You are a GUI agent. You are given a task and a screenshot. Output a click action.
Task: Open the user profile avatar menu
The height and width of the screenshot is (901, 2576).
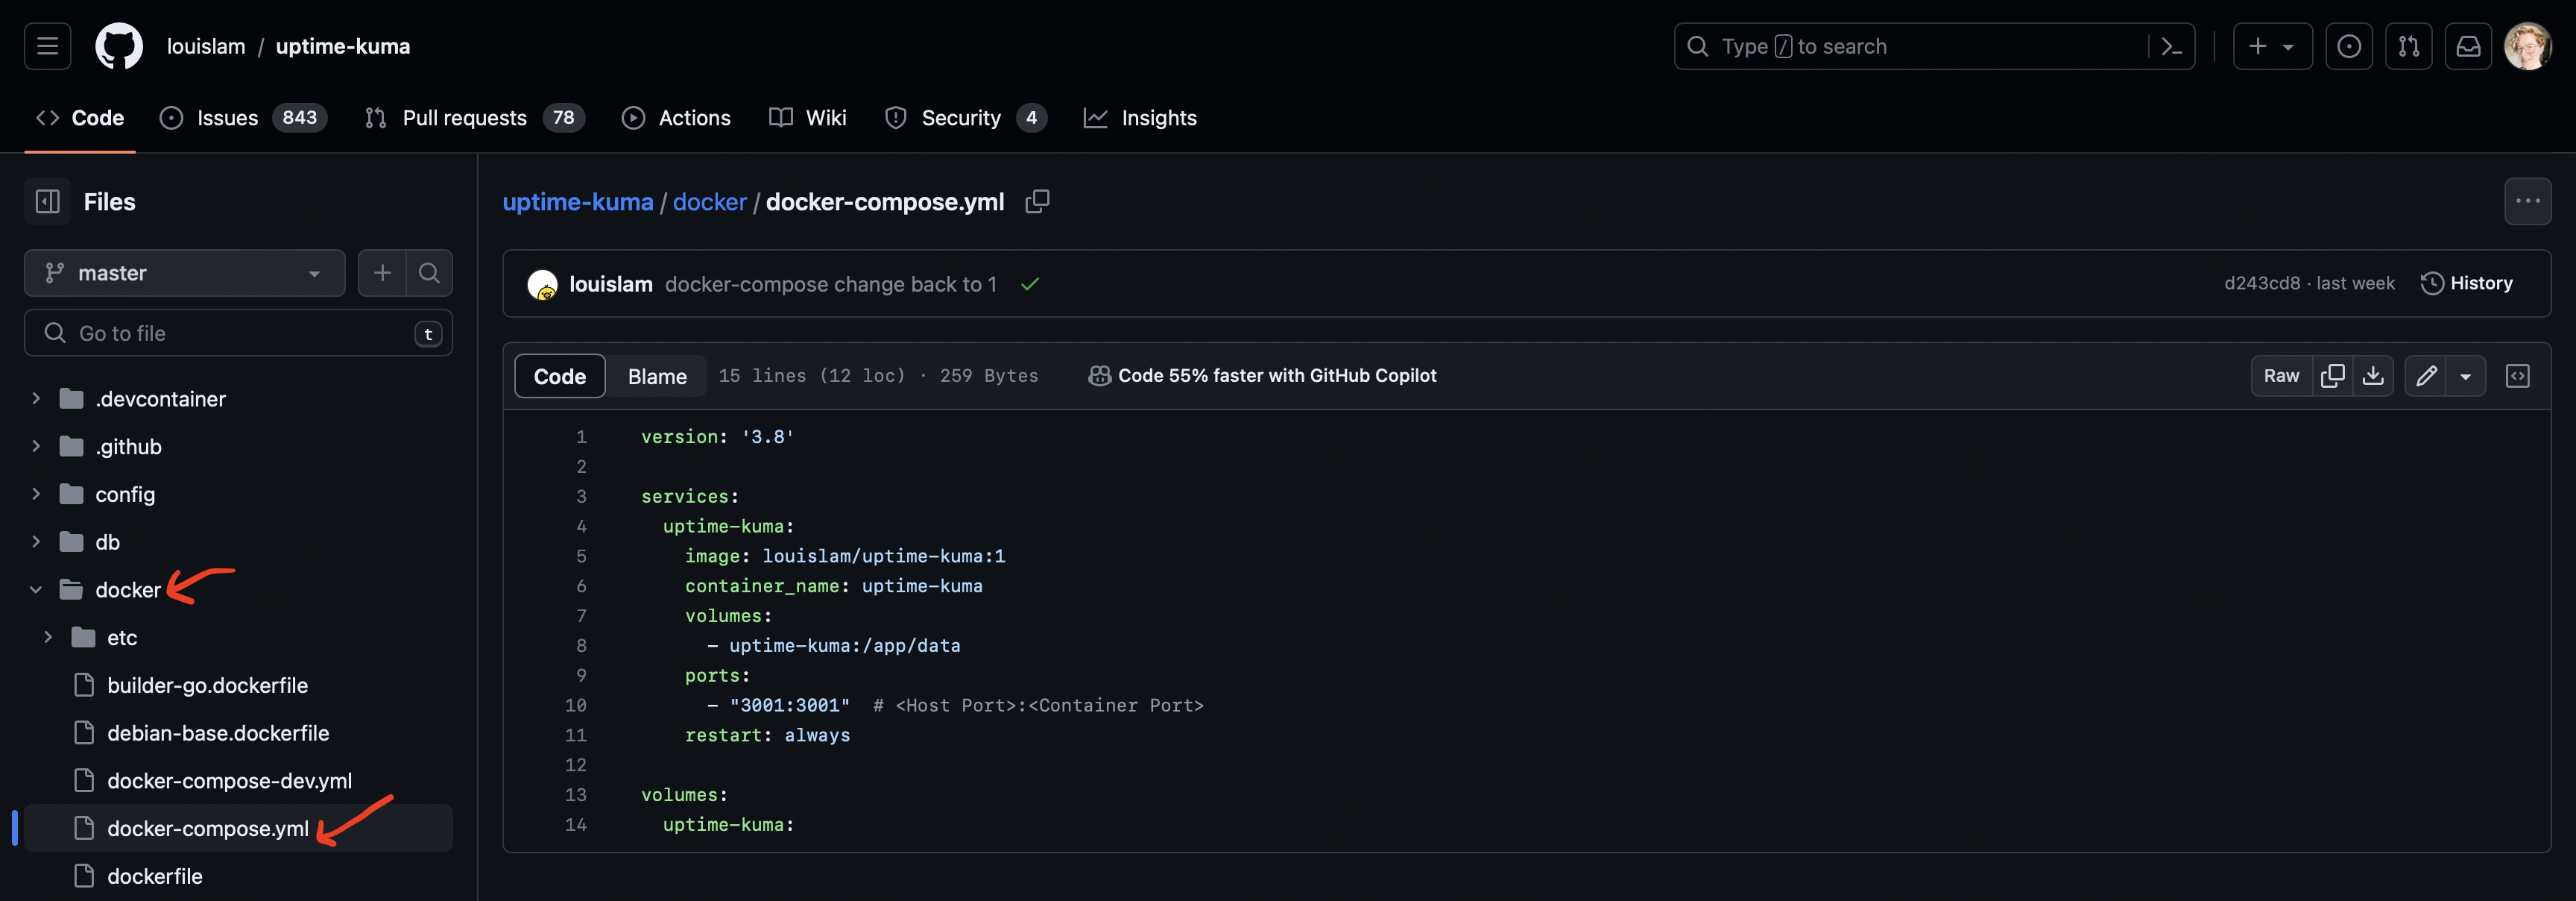pos(2528,46)
